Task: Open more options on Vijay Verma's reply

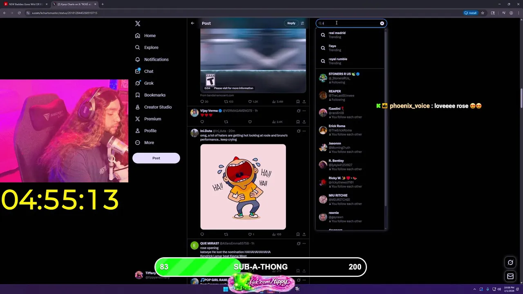Action: pyautogui.click(x=304, y=111)
